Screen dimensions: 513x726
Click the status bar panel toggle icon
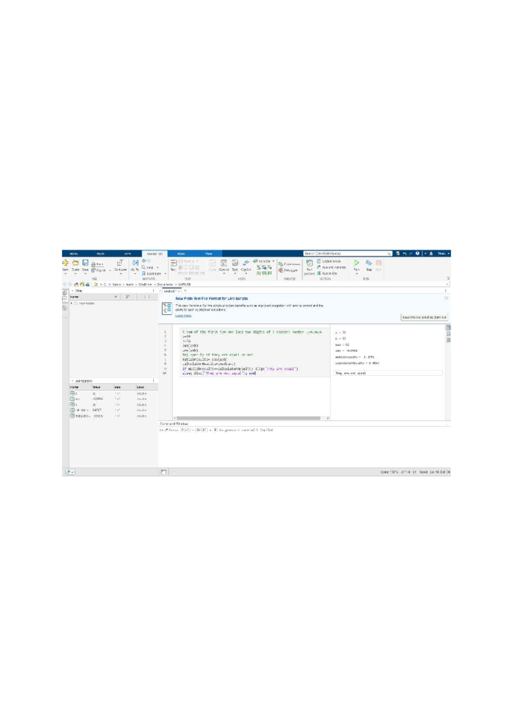point(164,472)
